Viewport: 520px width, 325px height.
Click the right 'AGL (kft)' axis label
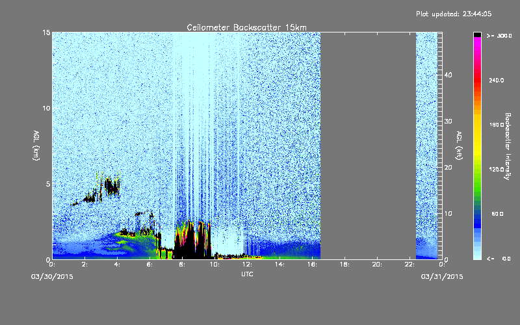pos(459,146)
